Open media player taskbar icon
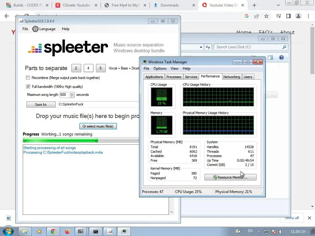Screen dimensions: 315x236 point(39,232)
